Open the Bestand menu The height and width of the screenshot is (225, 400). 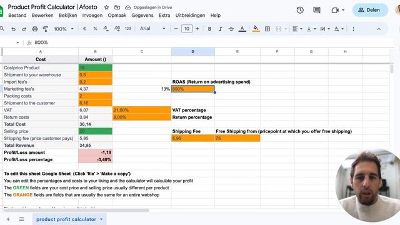click(x=17, y=15)
